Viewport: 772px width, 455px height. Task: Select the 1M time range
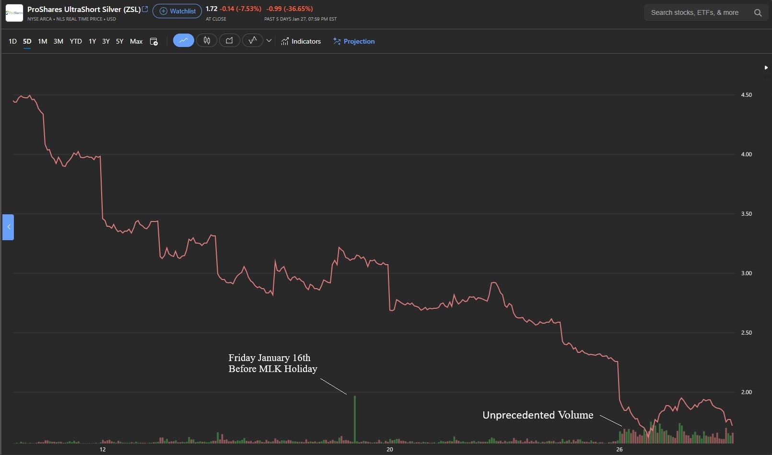(43, 42)
